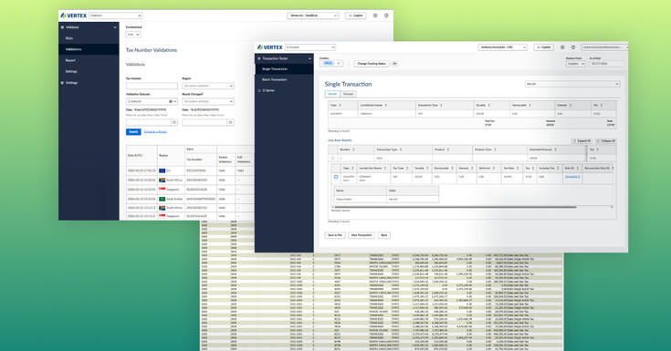Open the settings gear in the Validator window header
The height and width of the screenshot is (351, 671).
(x=375, y=15)
